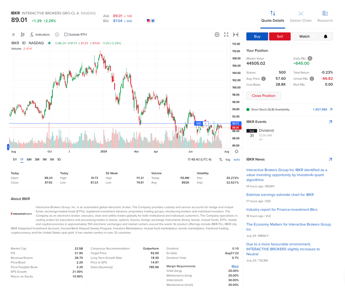The width and height of the screenshot is (345, 291).
Task: Select the 1Y chart range
Action: [22, 159]
